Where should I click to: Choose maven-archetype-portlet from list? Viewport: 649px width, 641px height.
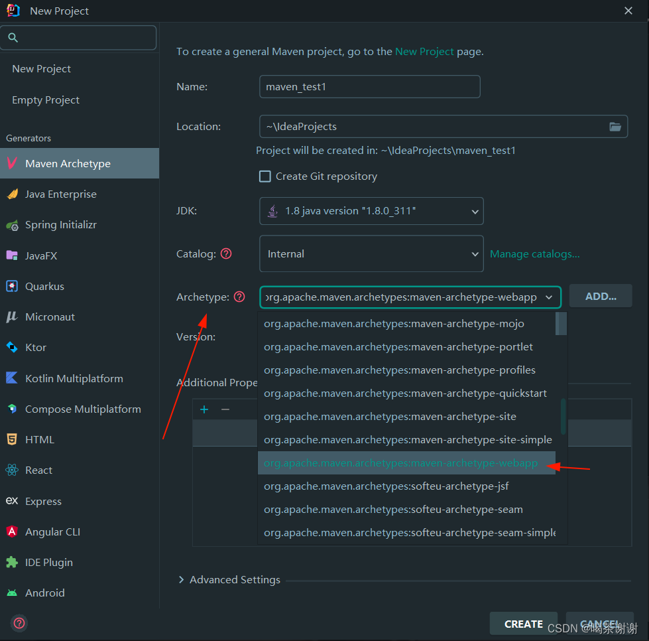click(x=406, y=347)
